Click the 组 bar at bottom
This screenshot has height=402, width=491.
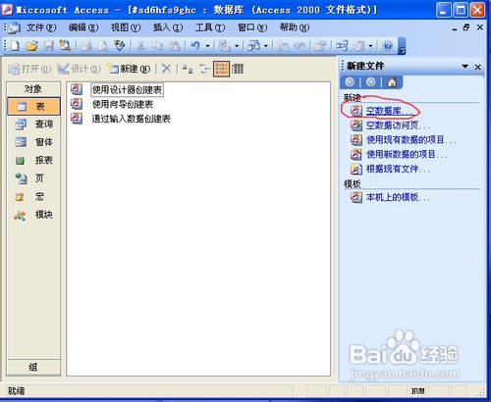point(33,367)
